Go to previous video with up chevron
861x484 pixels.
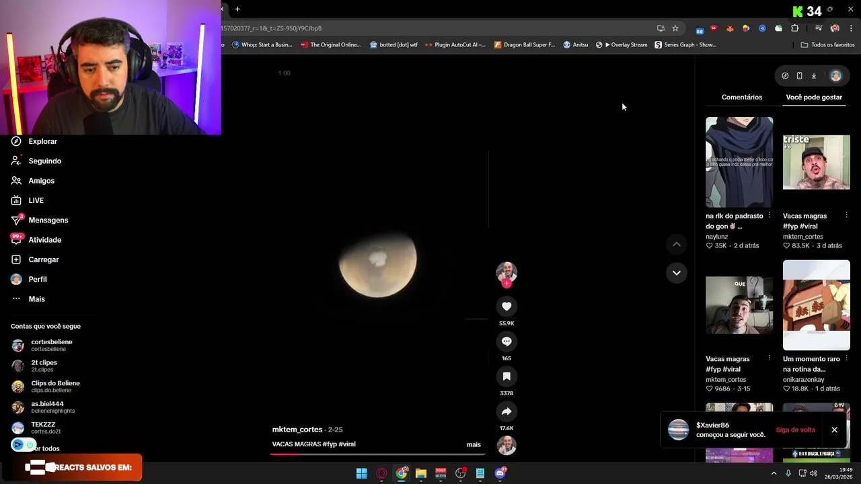click(x=677, y=245)
